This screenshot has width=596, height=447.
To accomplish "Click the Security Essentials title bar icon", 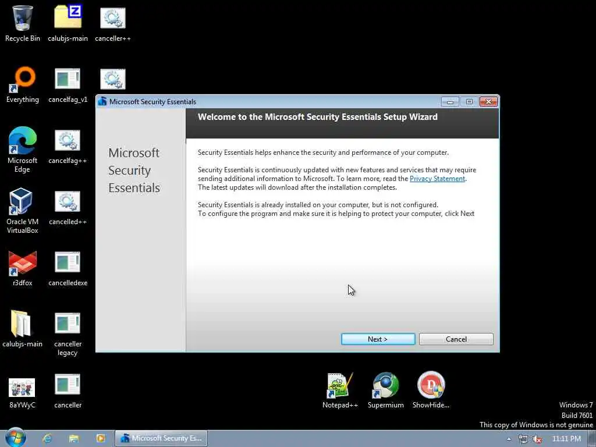I will coord(102,101).
